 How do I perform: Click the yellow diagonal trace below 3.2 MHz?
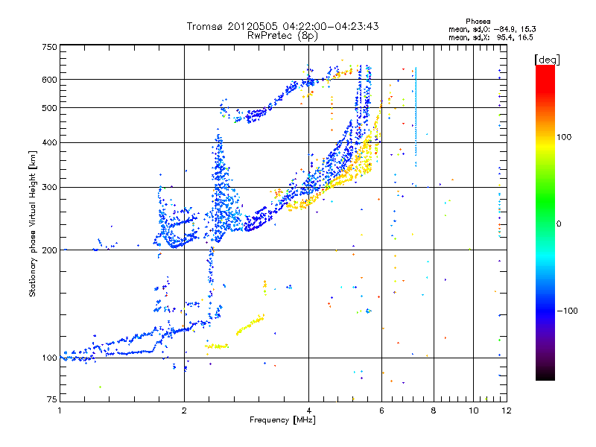pyautogui.click(x=250, y=325)
